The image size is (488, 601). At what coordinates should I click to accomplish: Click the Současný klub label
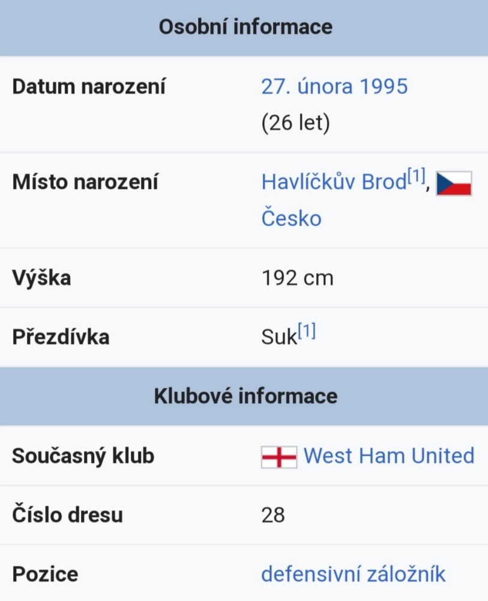(83, 456)
